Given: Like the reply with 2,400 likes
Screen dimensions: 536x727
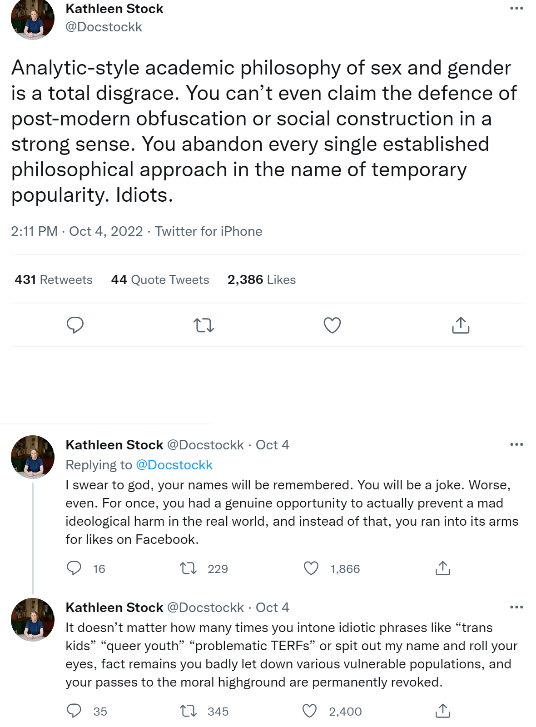Looking at the screenshot, I should [310, 711].
